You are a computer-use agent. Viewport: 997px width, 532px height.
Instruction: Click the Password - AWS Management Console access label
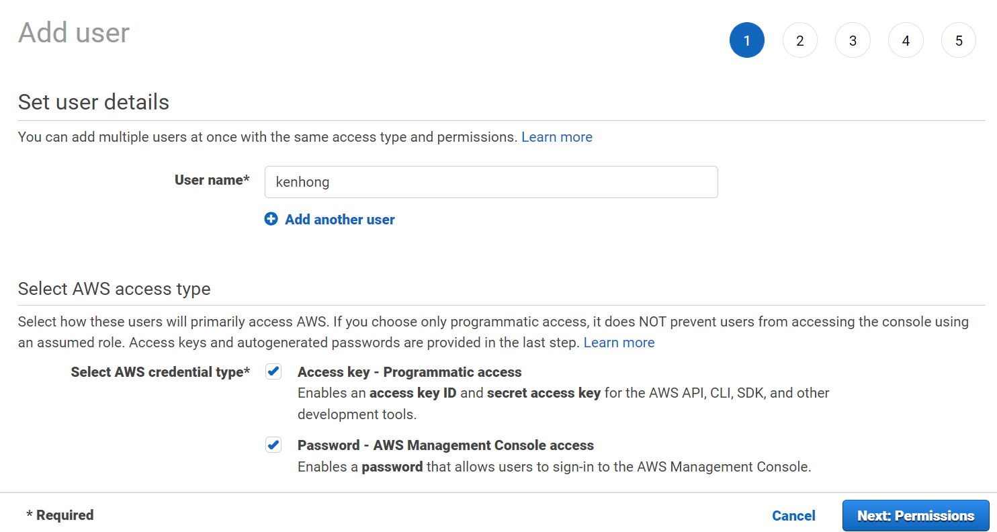click(x=445, y=445)
